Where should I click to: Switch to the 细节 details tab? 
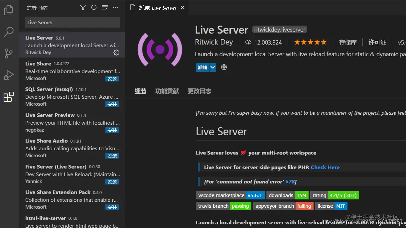point(140,91)
